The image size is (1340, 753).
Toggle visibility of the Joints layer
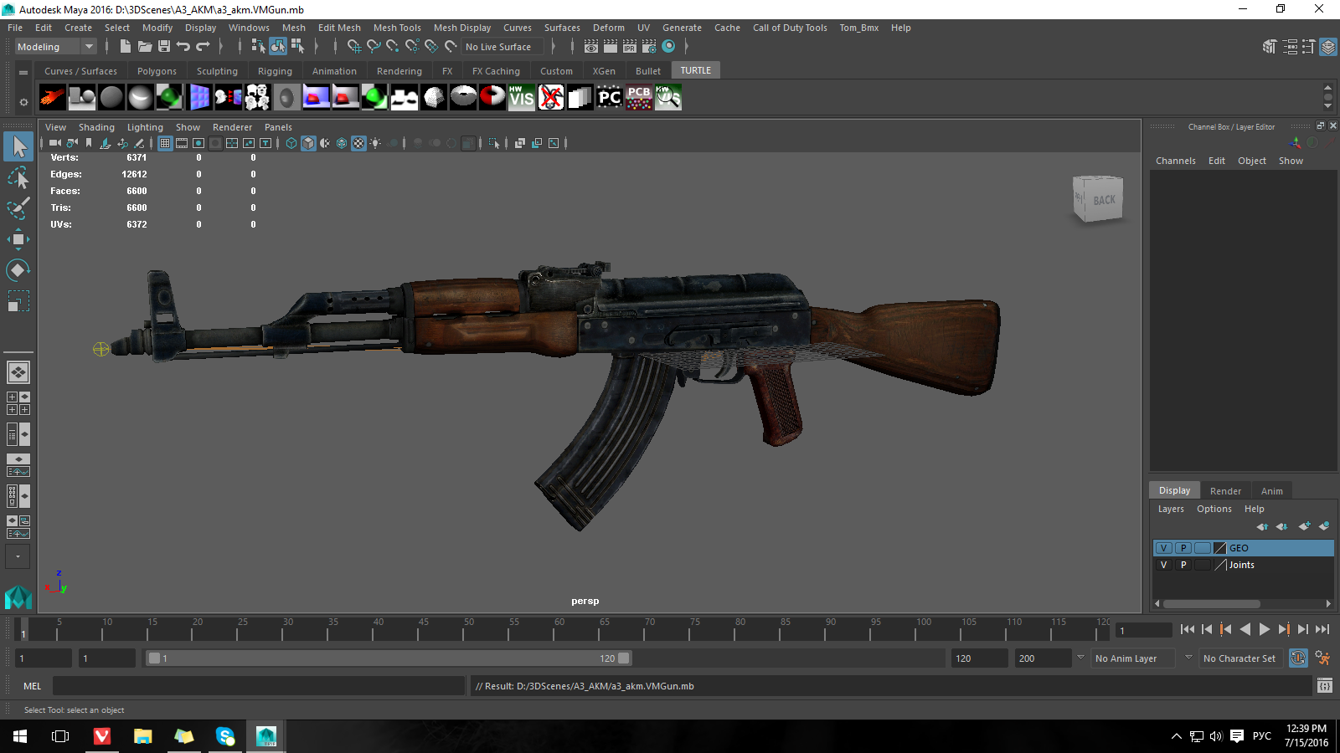click(x=1163, y=565)
